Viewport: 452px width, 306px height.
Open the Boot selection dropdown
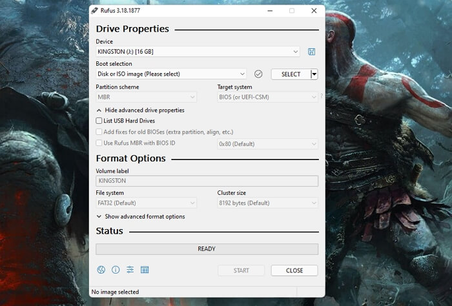pos(171,74)
